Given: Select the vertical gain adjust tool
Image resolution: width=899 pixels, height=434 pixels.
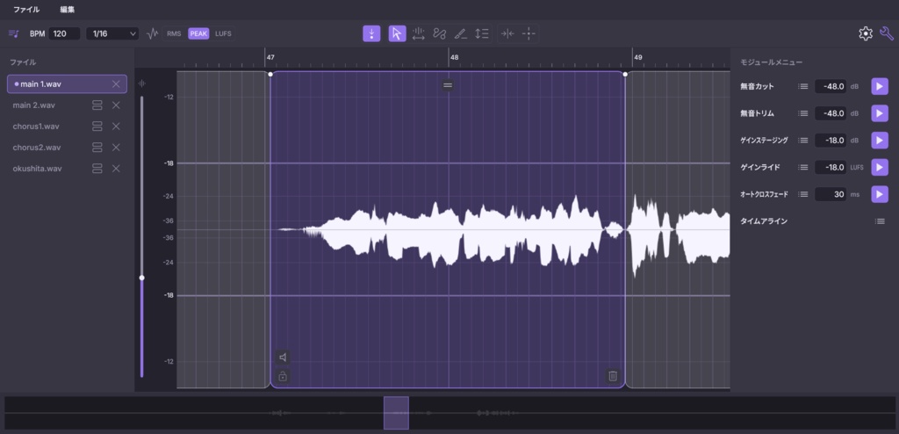Looking at the screenshot, I should point(482,34).
